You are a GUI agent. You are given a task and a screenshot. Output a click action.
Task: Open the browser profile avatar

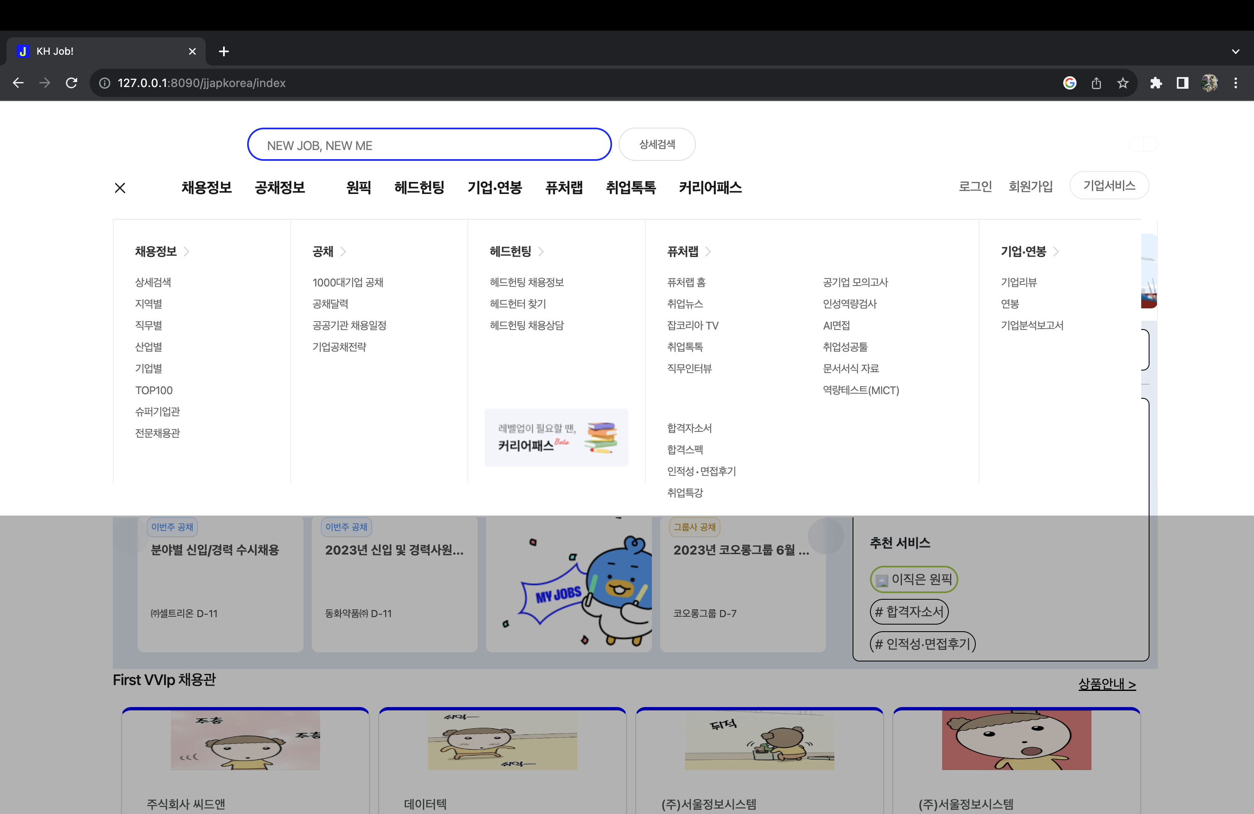pyautogui.click(x=1209, y=82)
